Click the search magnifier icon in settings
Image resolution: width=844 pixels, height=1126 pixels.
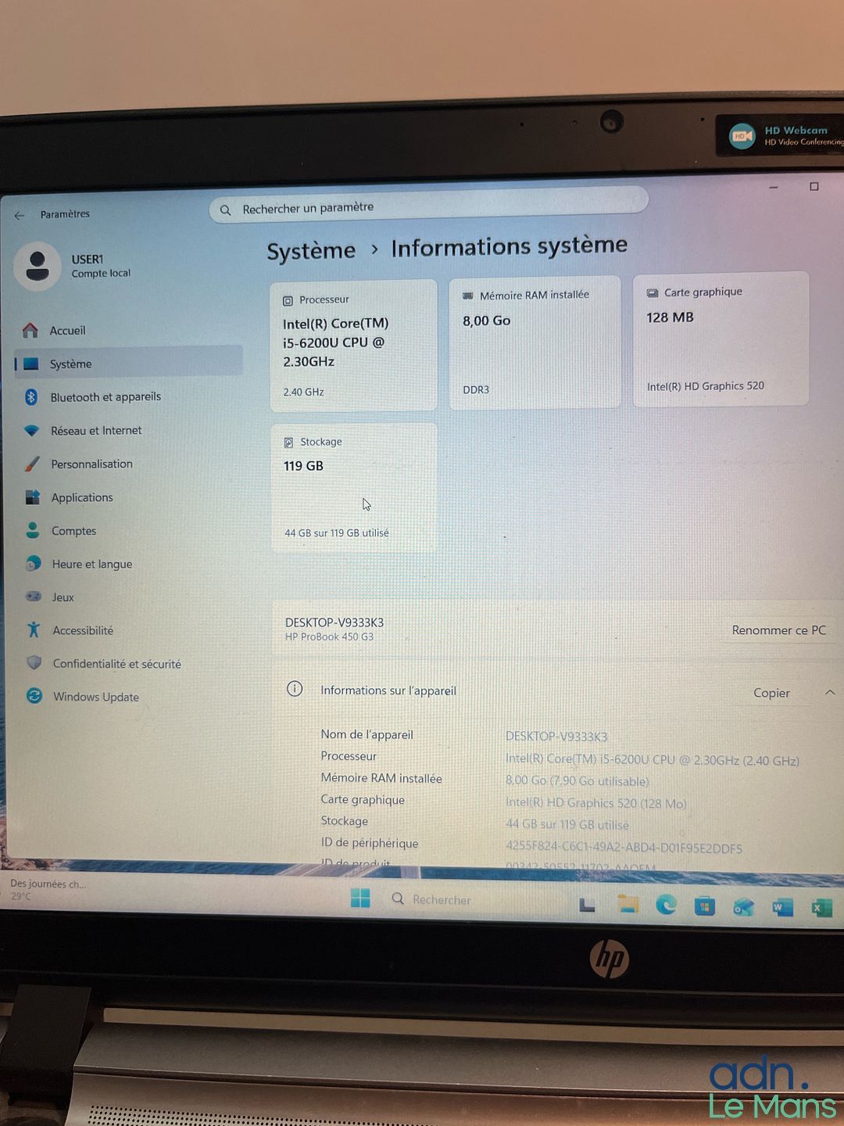225,210
